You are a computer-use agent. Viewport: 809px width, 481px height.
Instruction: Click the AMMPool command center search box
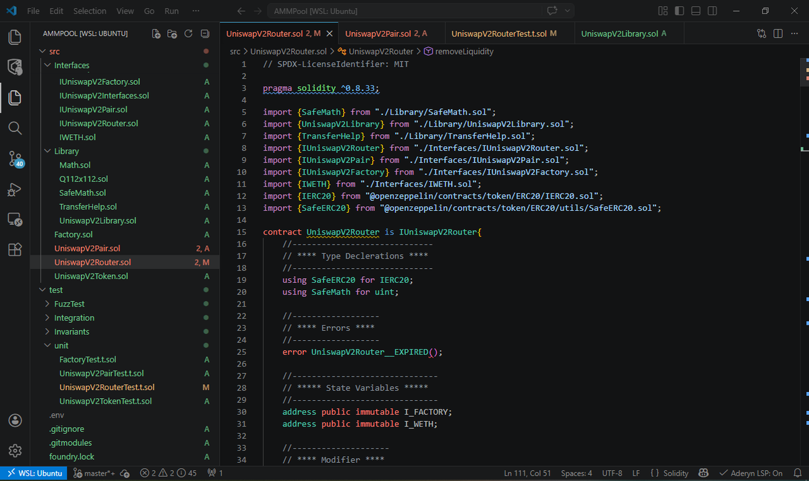pyautogui.click(x=406, y=11)
